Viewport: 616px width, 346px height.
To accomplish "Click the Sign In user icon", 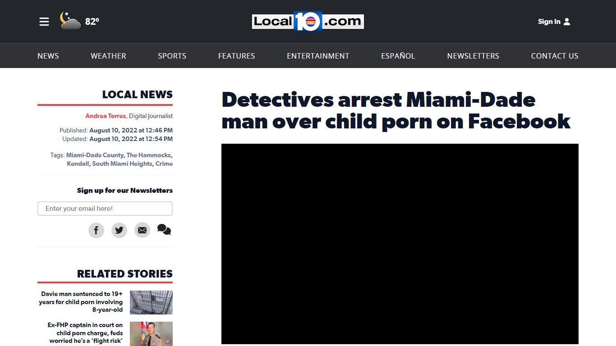I will point(567,22).
